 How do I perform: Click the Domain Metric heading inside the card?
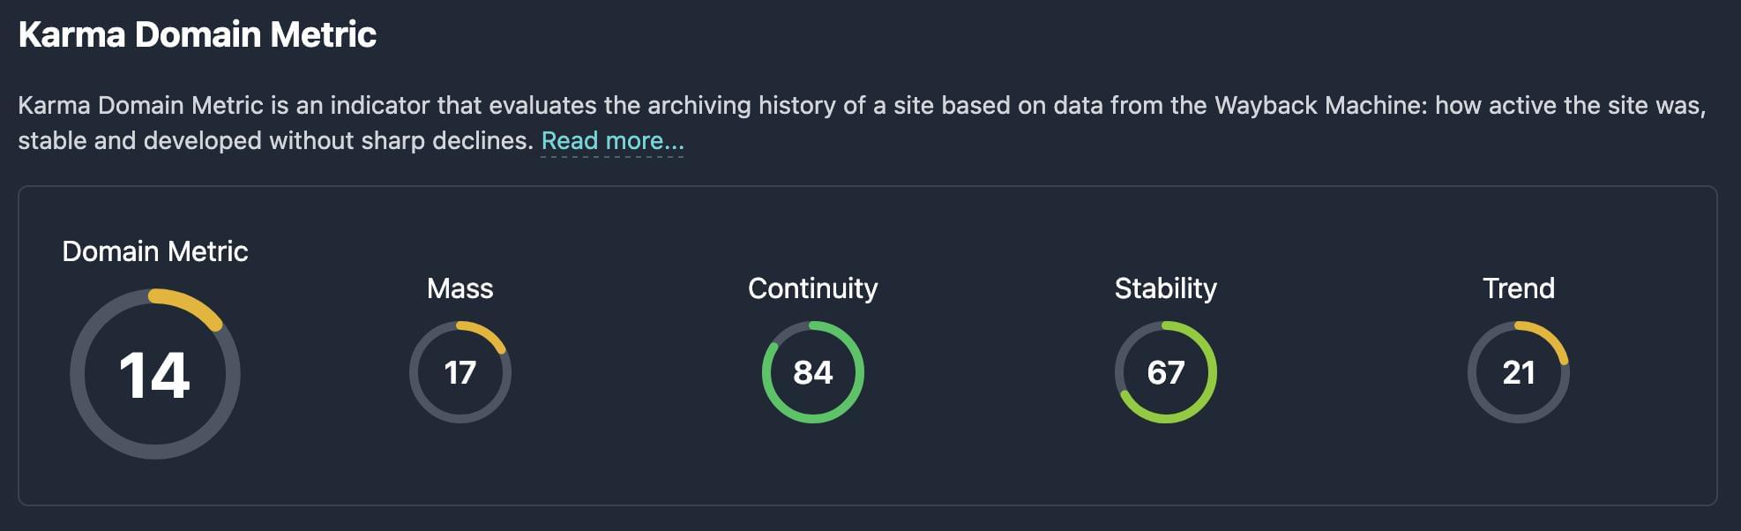155,251
